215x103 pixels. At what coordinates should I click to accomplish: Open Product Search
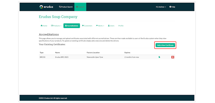(x=66, y=7)
